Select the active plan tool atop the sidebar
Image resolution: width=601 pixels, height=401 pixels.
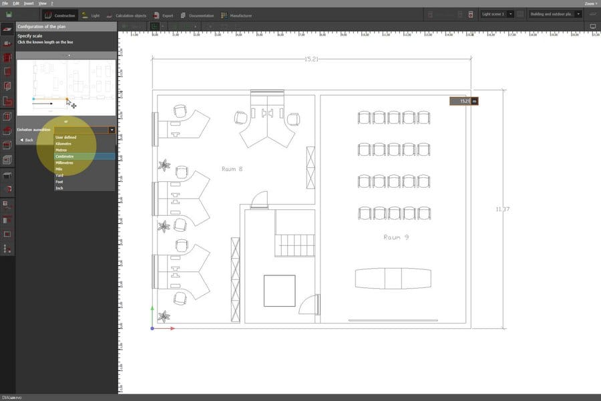click(x=7, y=29)
